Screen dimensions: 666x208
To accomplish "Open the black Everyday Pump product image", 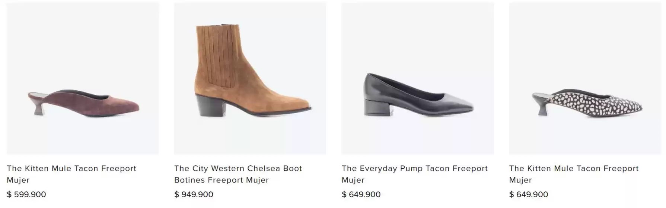I will click(418, 78).
